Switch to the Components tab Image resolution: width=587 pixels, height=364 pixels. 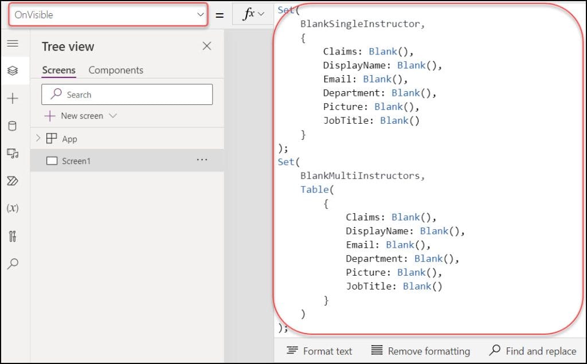116,70
